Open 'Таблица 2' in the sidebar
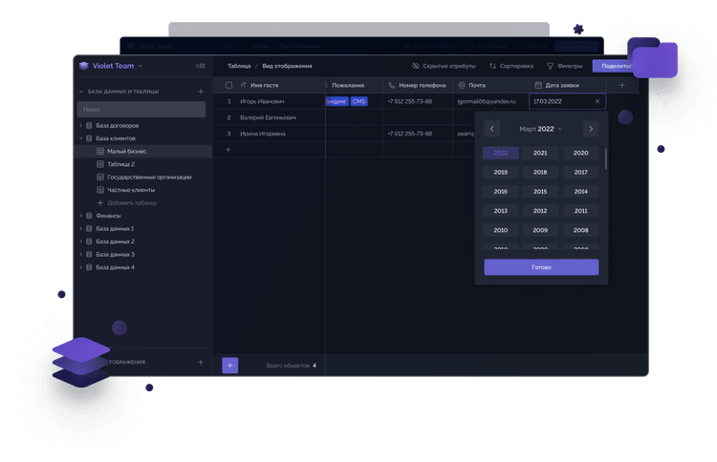The width and height of the screenshot is (717, 462). pos(120,164)
